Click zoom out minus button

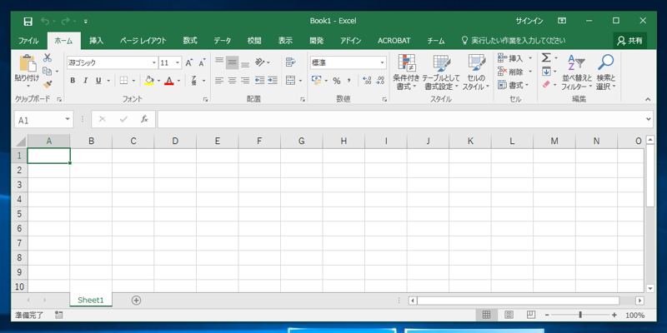pos(547,316)
